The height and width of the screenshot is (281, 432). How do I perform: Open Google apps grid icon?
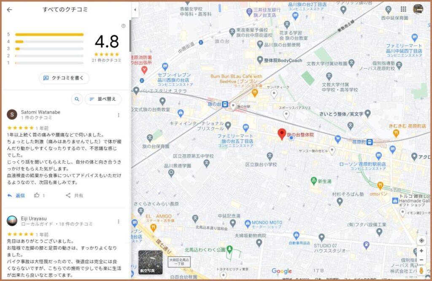(403, 9)
